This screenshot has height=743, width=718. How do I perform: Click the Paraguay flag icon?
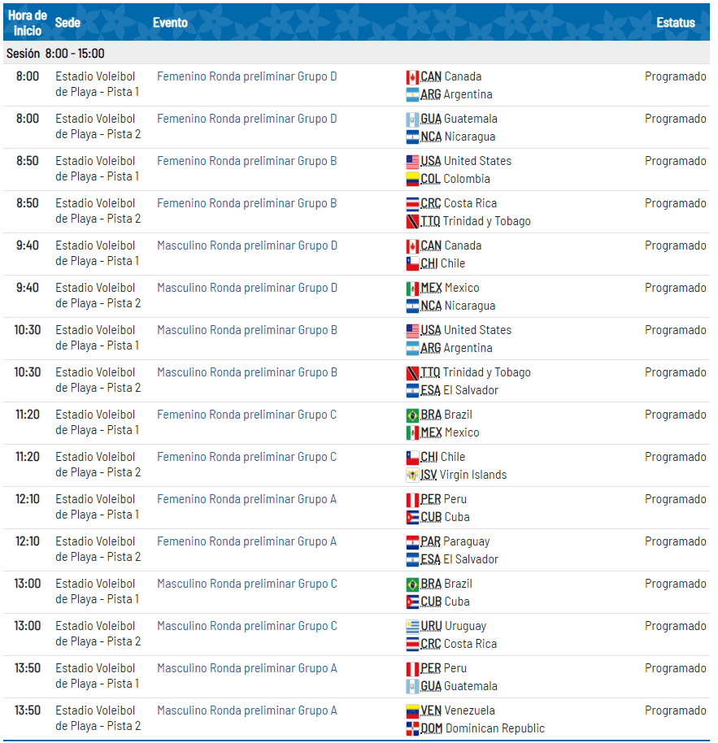point(412,541)
